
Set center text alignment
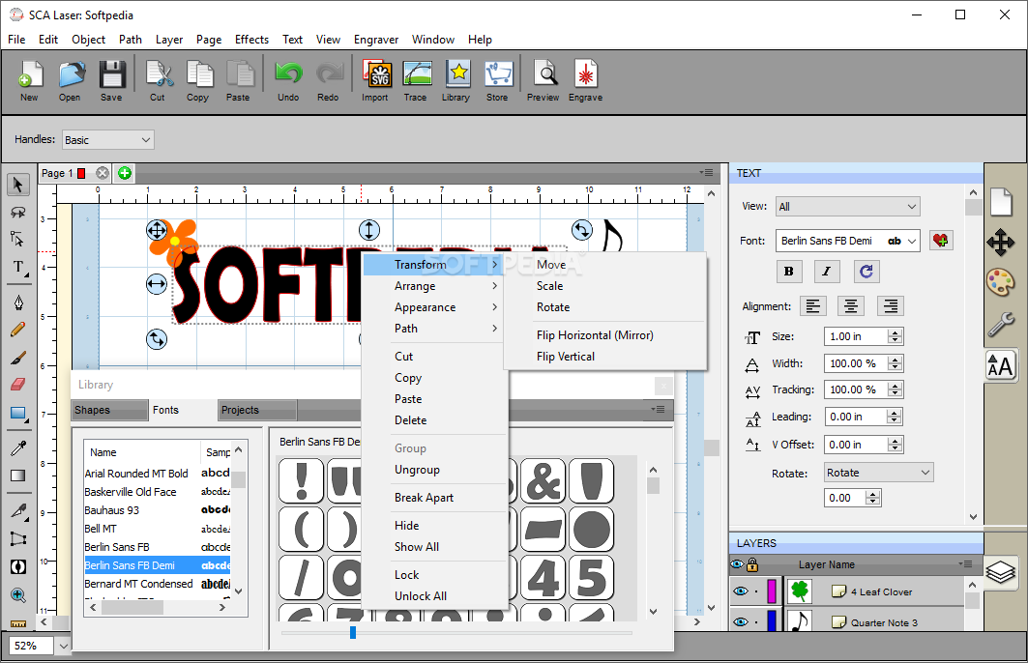point(851,306)
